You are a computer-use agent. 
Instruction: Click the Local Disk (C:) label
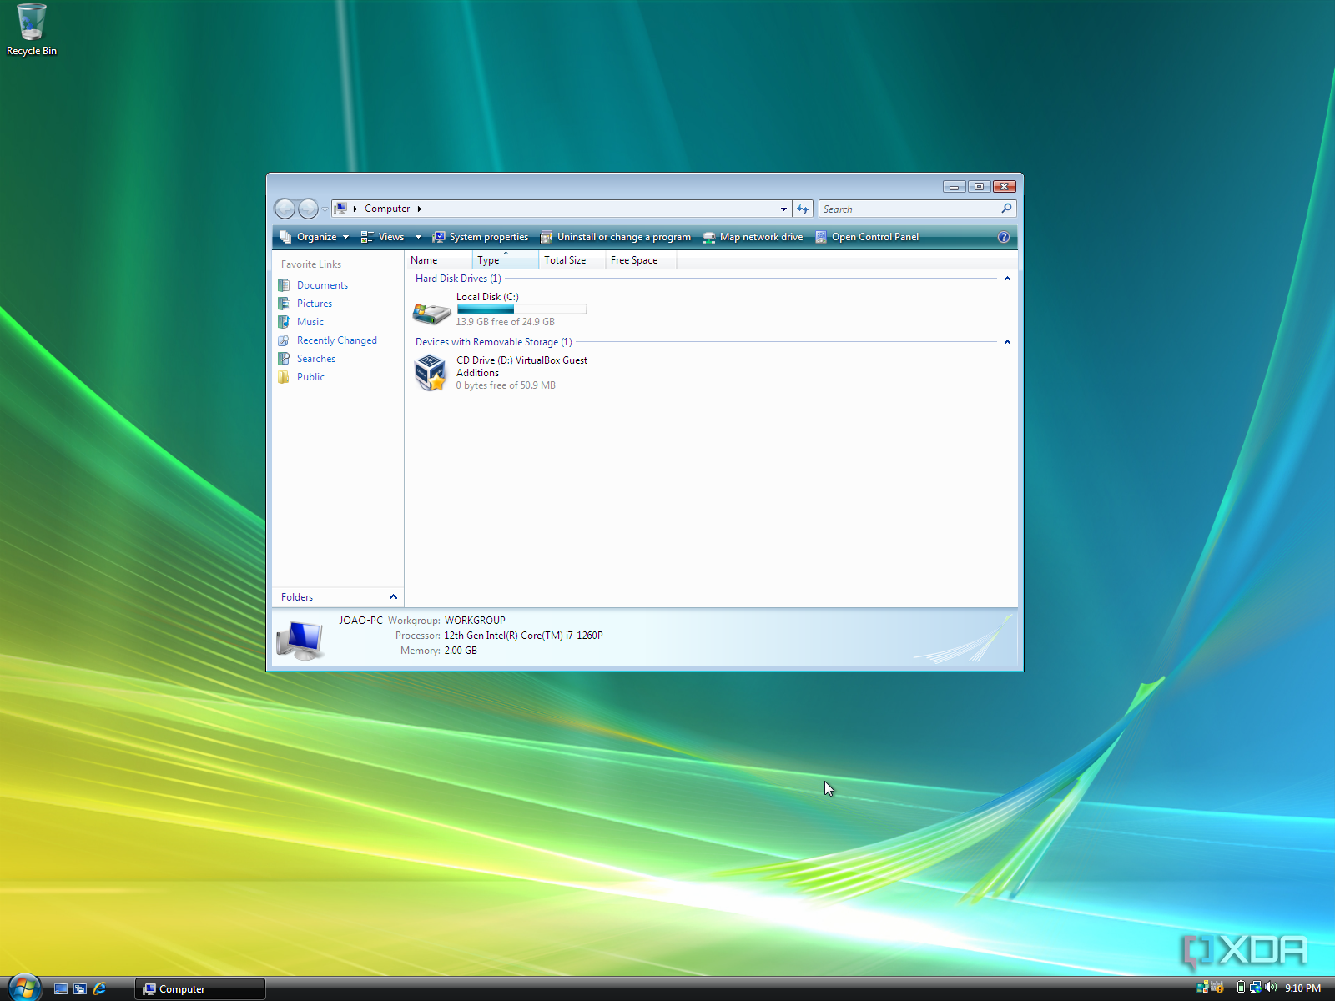487,297
